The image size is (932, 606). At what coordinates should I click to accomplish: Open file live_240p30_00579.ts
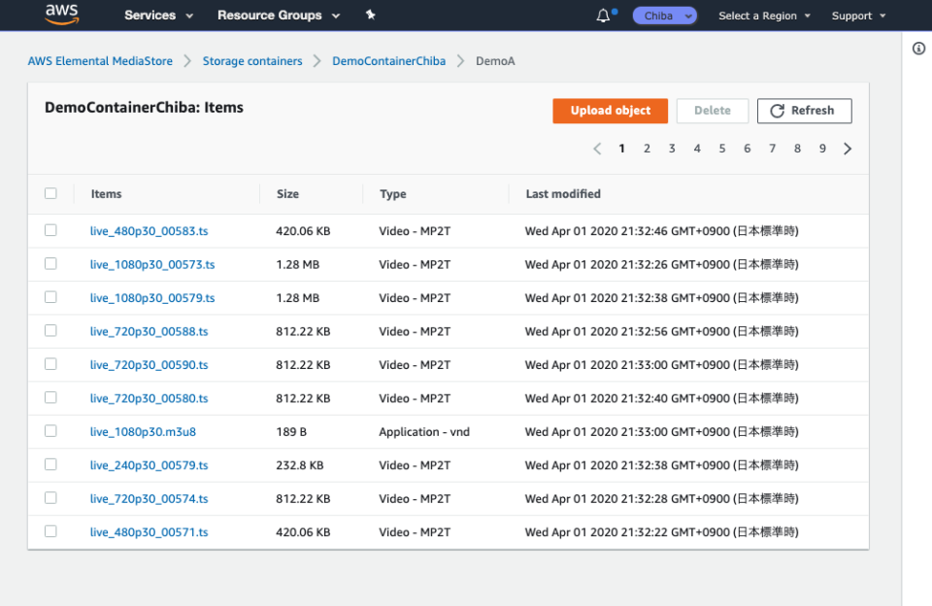pyautogui.click(x=150, y=465)
